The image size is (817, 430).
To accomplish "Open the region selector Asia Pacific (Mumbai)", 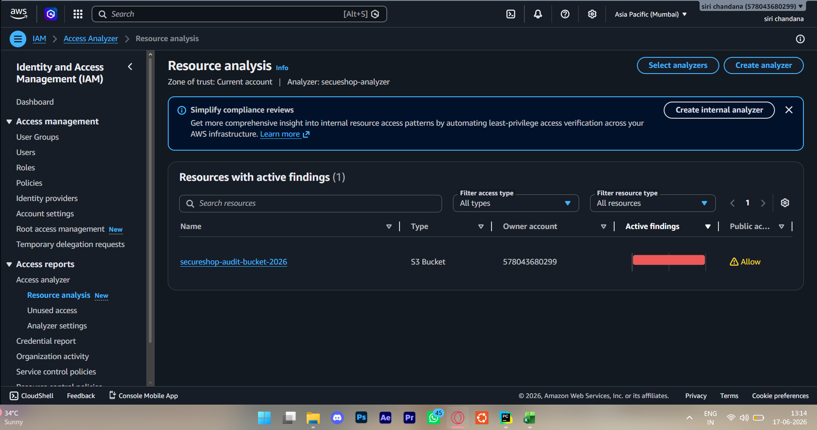I will click(651, 14).
